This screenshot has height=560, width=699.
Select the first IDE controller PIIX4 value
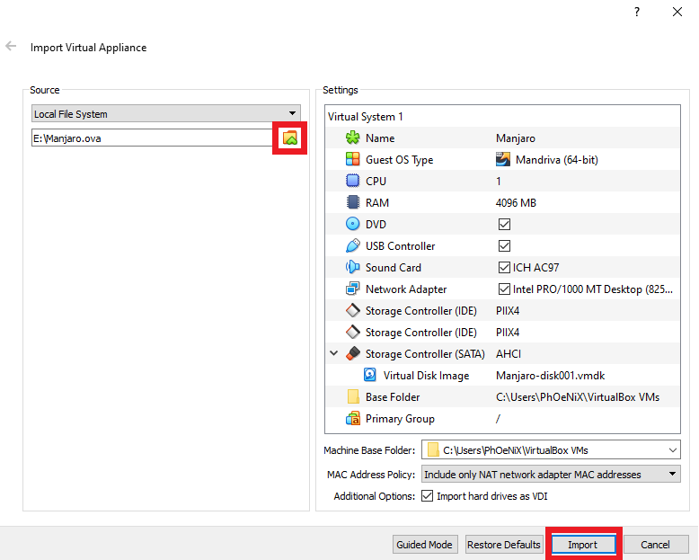pyautogui.click(x=508, y=311)
